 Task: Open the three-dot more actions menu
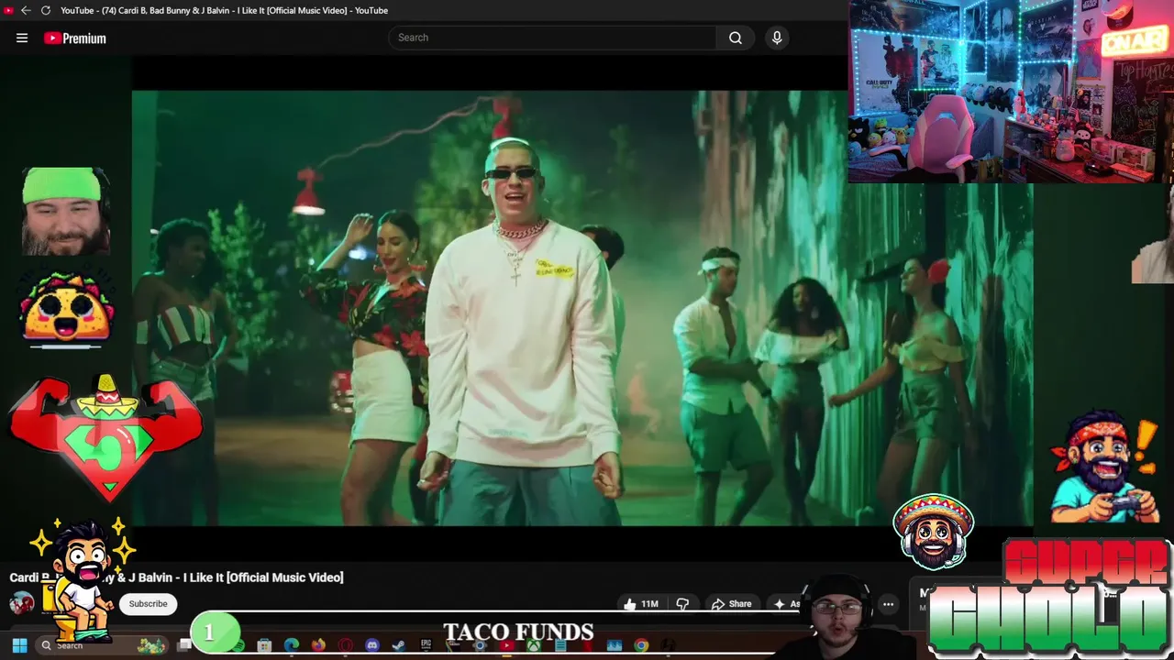pyautogui.click(x=888, y=604)
